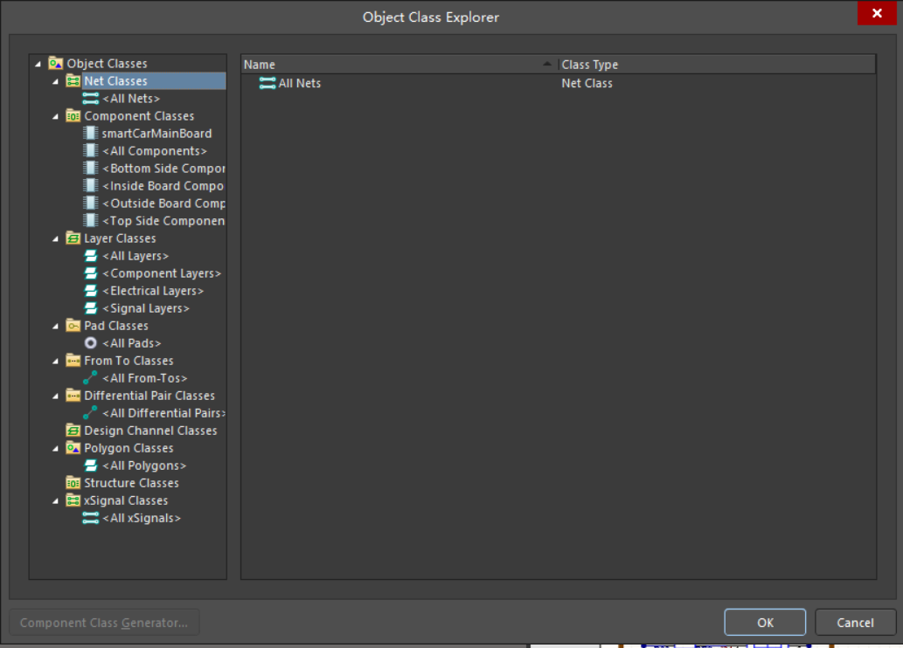Click the Polygon Classes folder icon
The width and height of the screenshot is (903, 648).
coord(73,448)
